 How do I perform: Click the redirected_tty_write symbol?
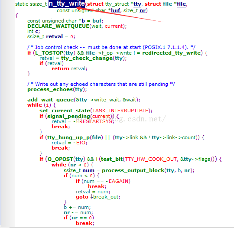coord(172,53)
